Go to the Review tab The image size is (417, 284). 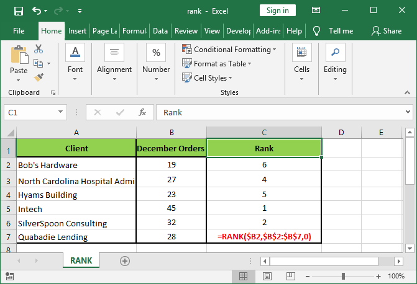[186, 31]
